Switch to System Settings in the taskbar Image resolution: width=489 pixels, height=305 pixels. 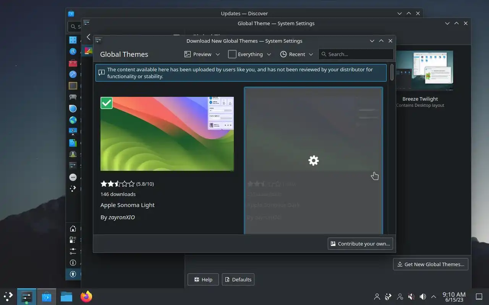[27, 297]
